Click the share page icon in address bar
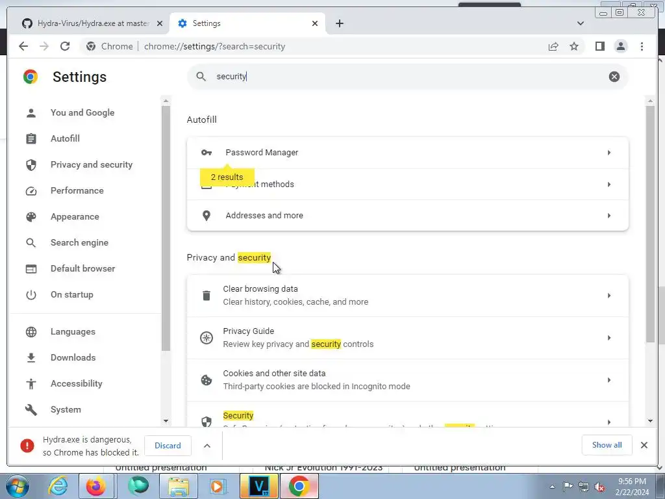 pos(553,46)
